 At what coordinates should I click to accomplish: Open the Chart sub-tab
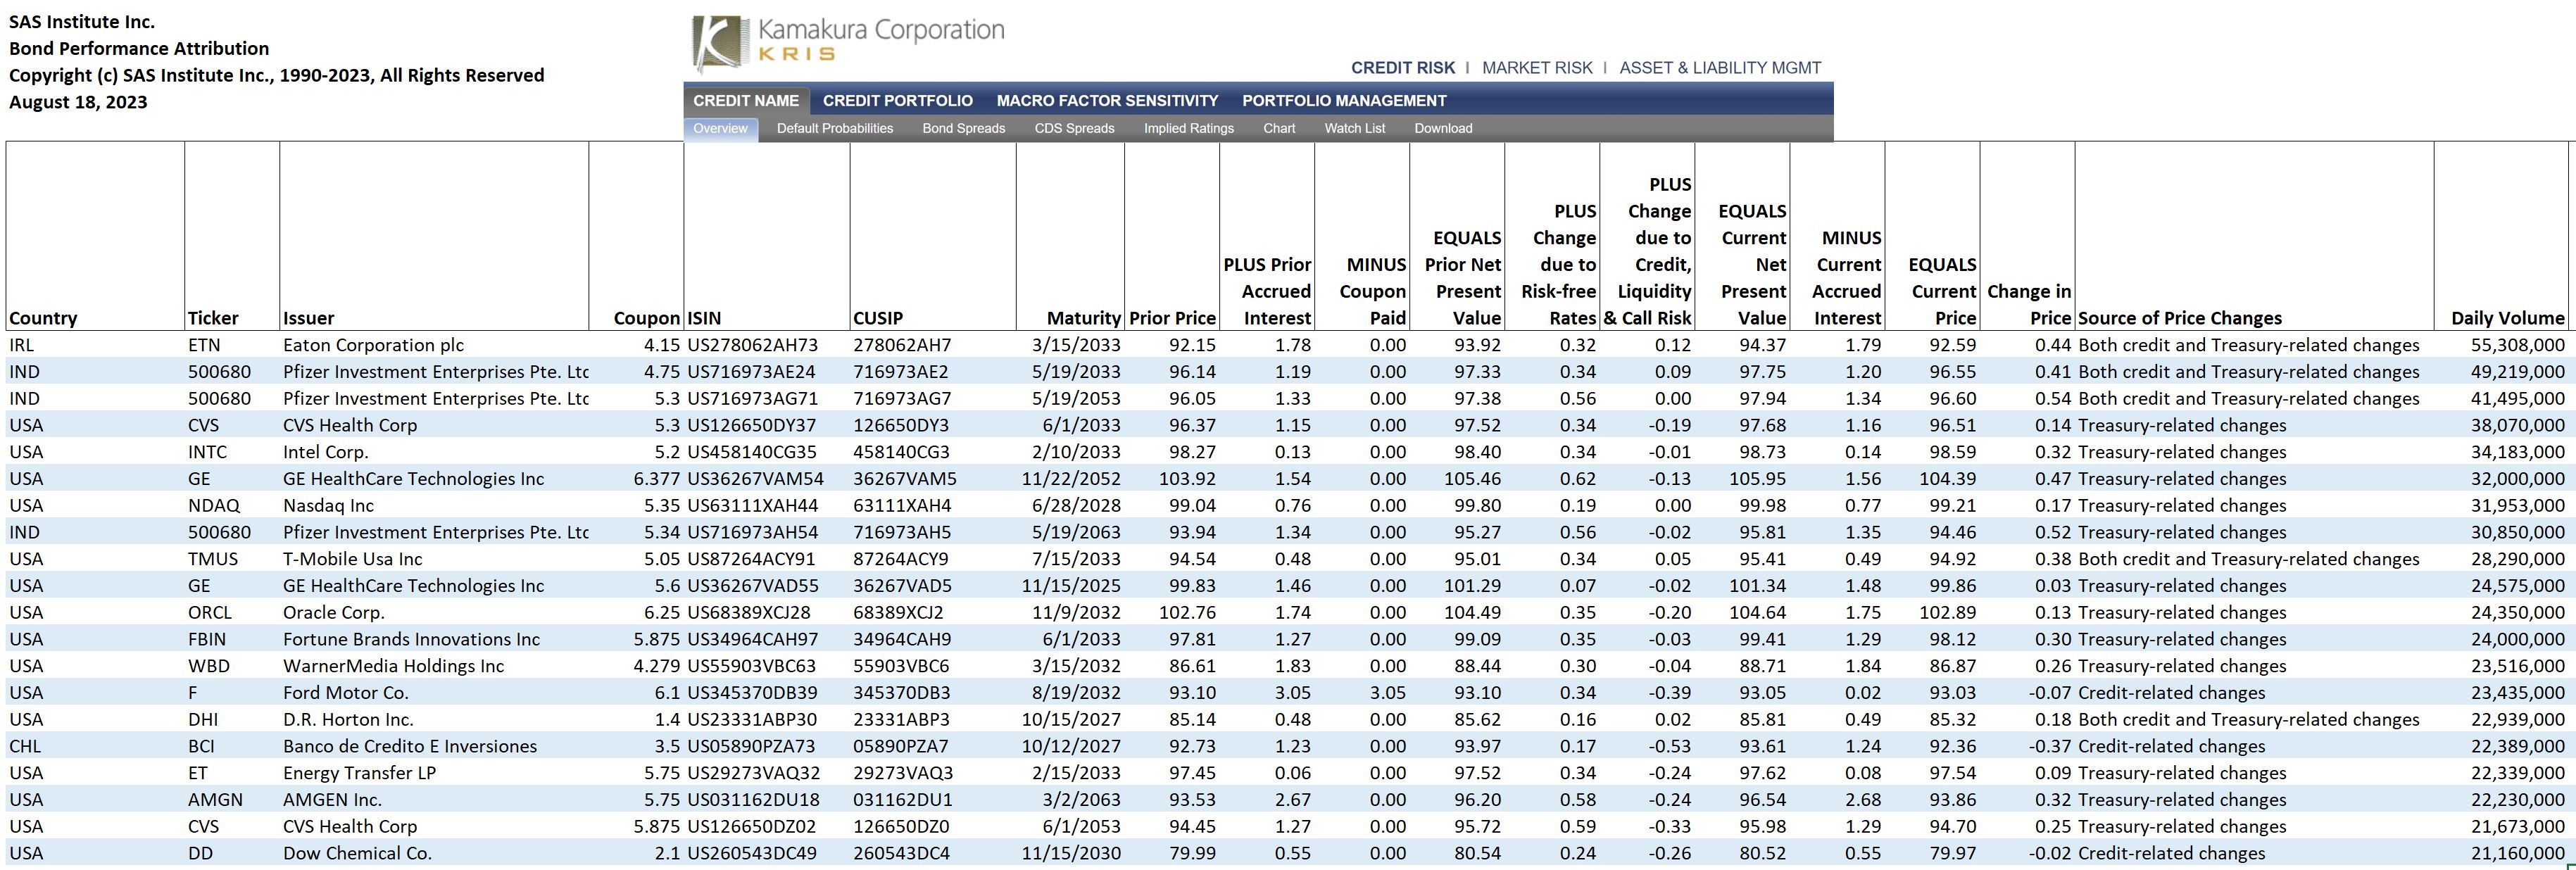pyautogui.click(x=1279, y=129)
